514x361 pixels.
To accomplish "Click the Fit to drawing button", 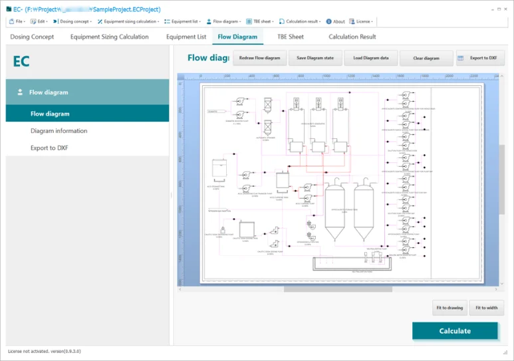I will point(450,308).
